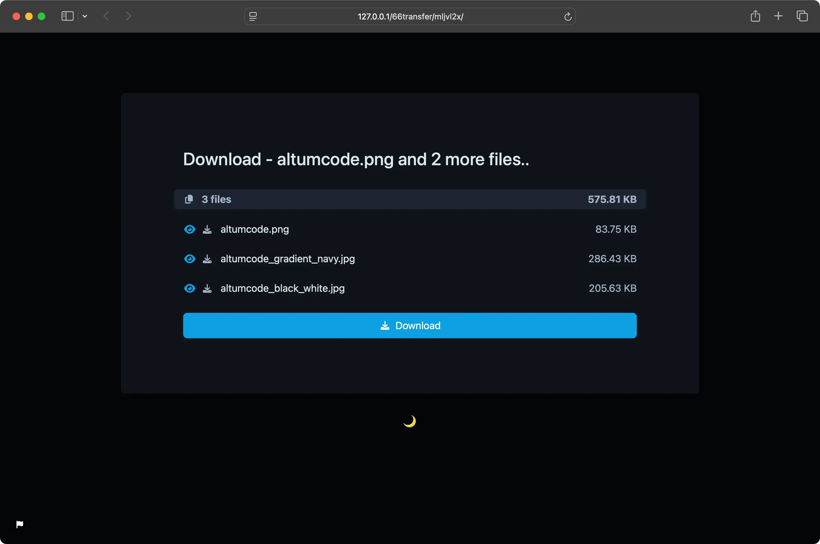Viewport: 820px width, 544px height.
Task: Click the website settings icon in address bar
Action: coord(253,16)
